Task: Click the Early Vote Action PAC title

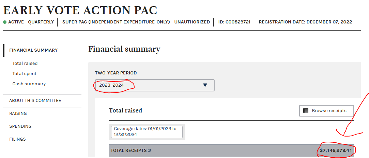Action: (80, 10)
